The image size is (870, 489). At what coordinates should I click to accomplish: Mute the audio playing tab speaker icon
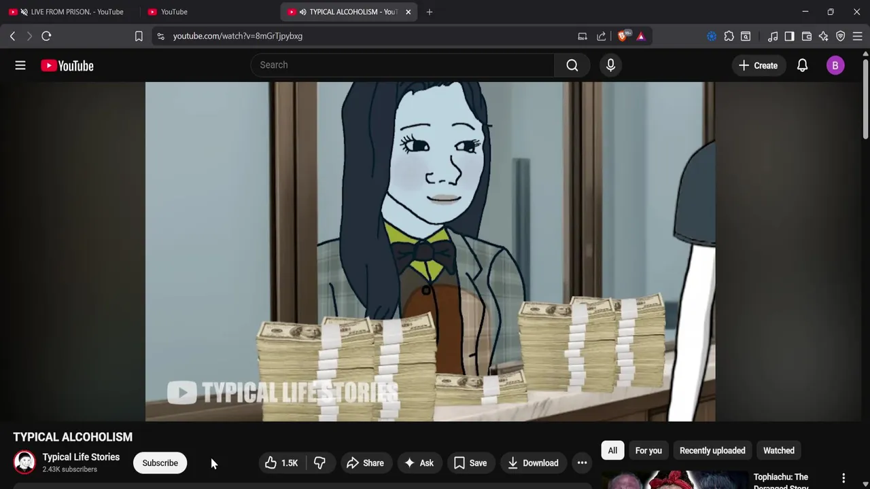click(302, 12)
